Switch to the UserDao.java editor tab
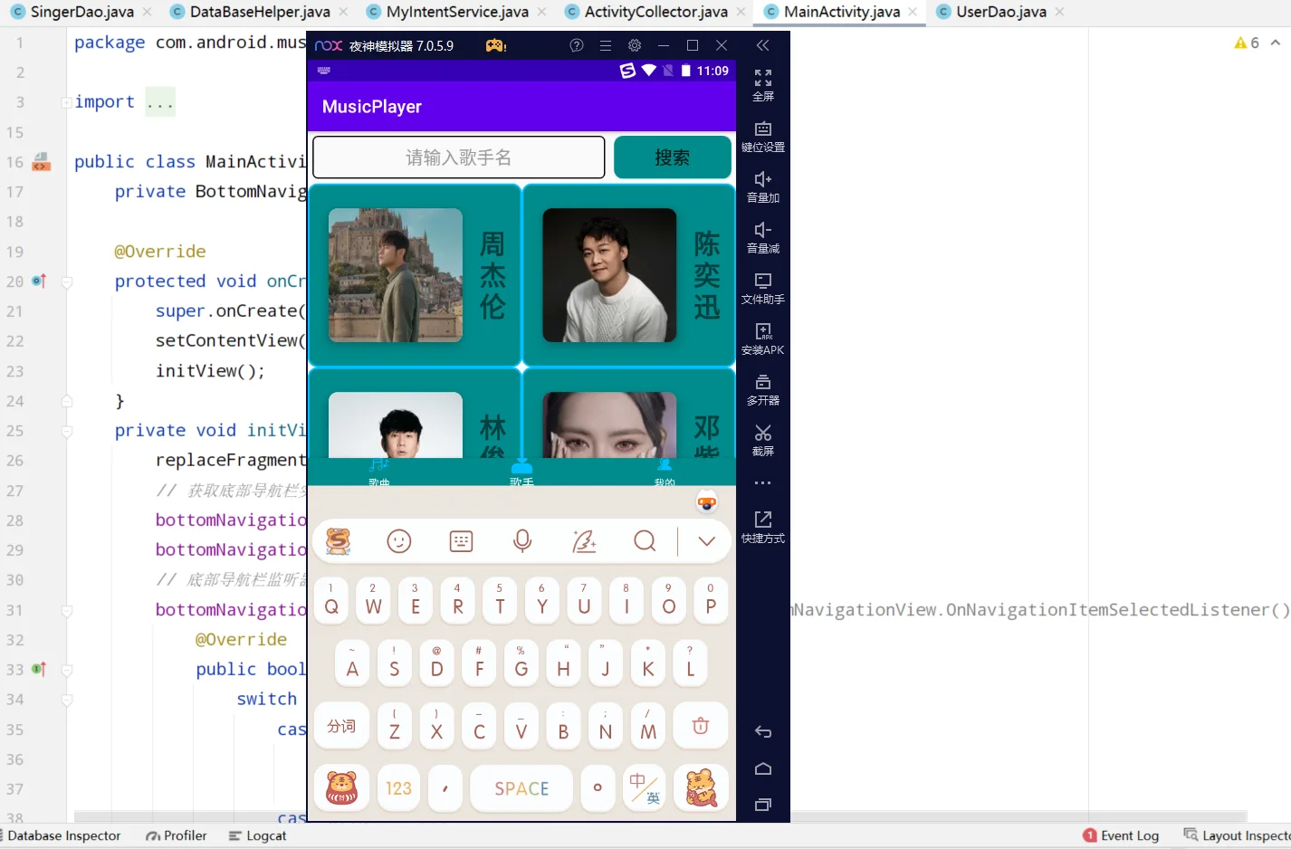This screenshot has height=849, width=1291. click(x=1001, y=12)
